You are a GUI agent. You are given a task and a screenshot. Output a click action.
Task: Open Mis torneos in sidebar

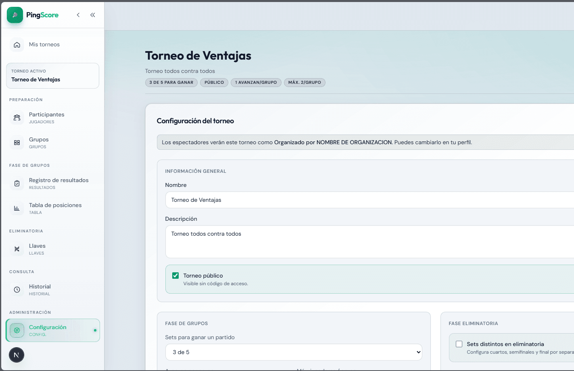click(x=52, y=45)
